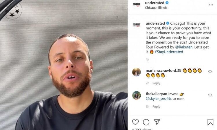Open comments via the speech bubble icon
217x130 pixels.
click(146, 122)
